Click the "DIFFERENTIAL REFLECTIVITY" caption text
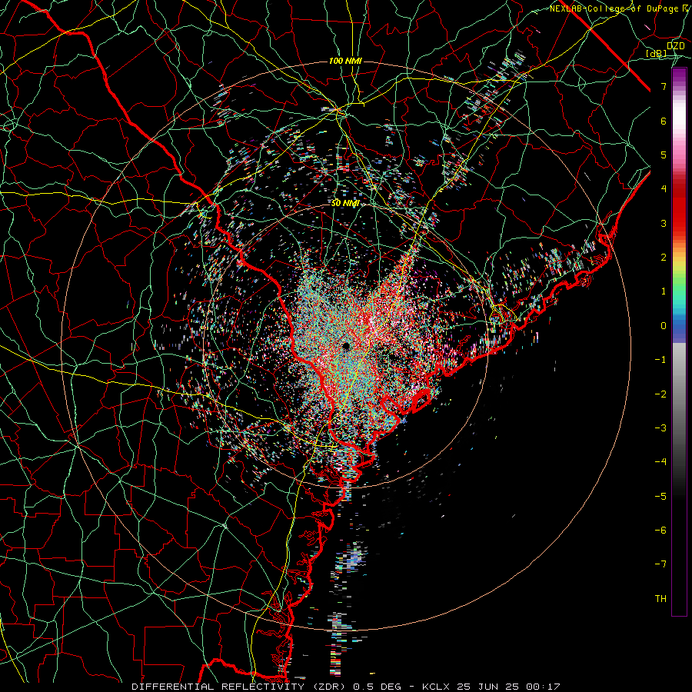Image resolution: width=692 pixels, height=692 pixels. click(218, 687)
